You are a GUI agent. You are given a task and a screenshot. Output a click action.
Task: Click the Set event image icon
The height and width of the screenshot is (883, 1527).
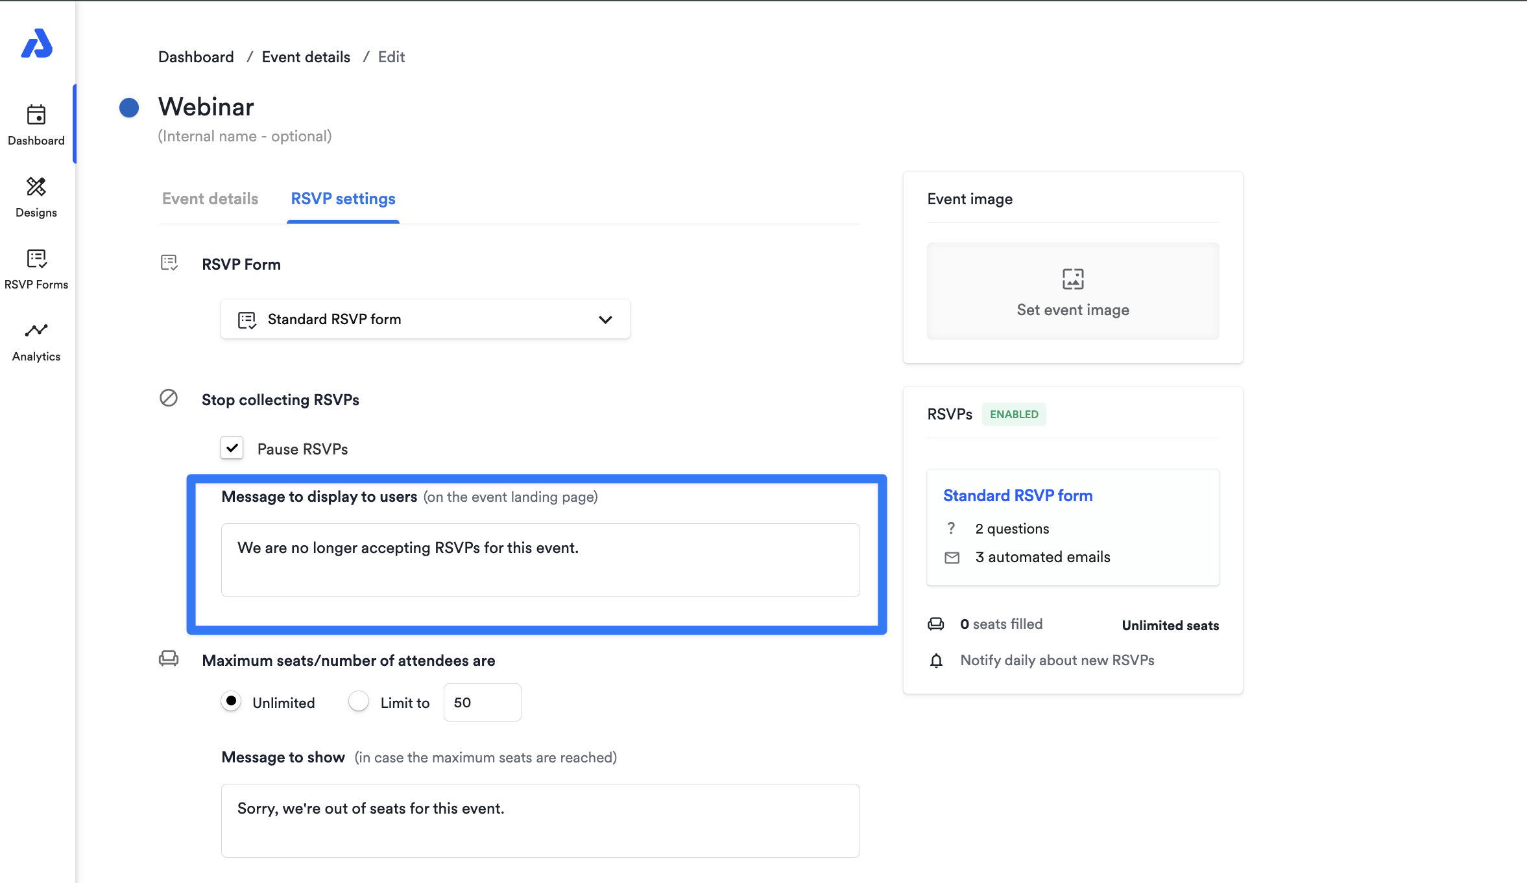pos(1072,279)
